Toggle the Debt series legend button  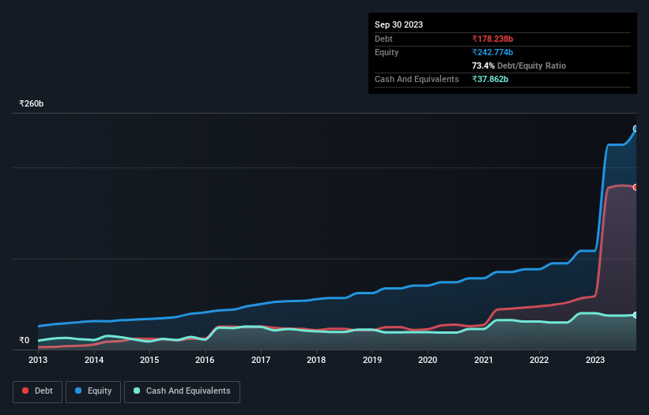click(38, 391)
